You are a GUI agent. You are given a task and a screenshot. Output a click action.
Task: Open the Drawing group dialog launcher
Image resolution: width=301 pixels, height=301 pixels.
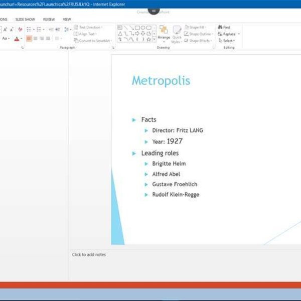[x=213, y=48]
